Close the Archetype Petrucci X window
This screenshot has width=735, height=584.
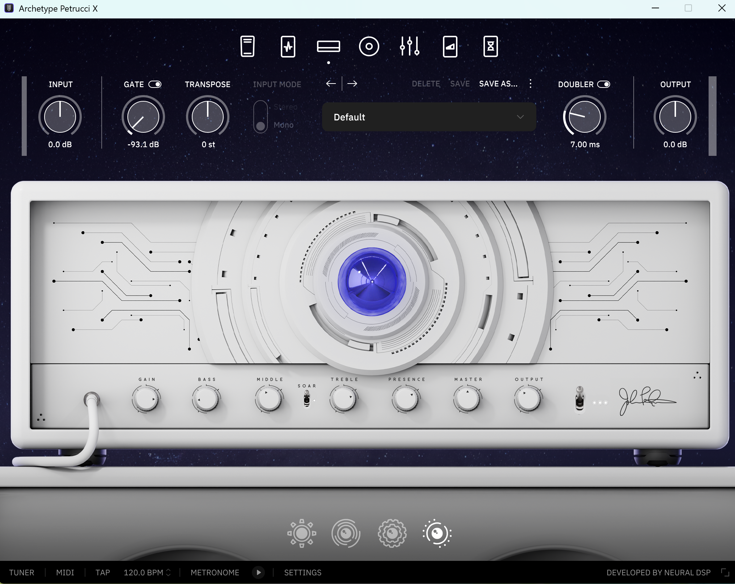tap(722, 8)
